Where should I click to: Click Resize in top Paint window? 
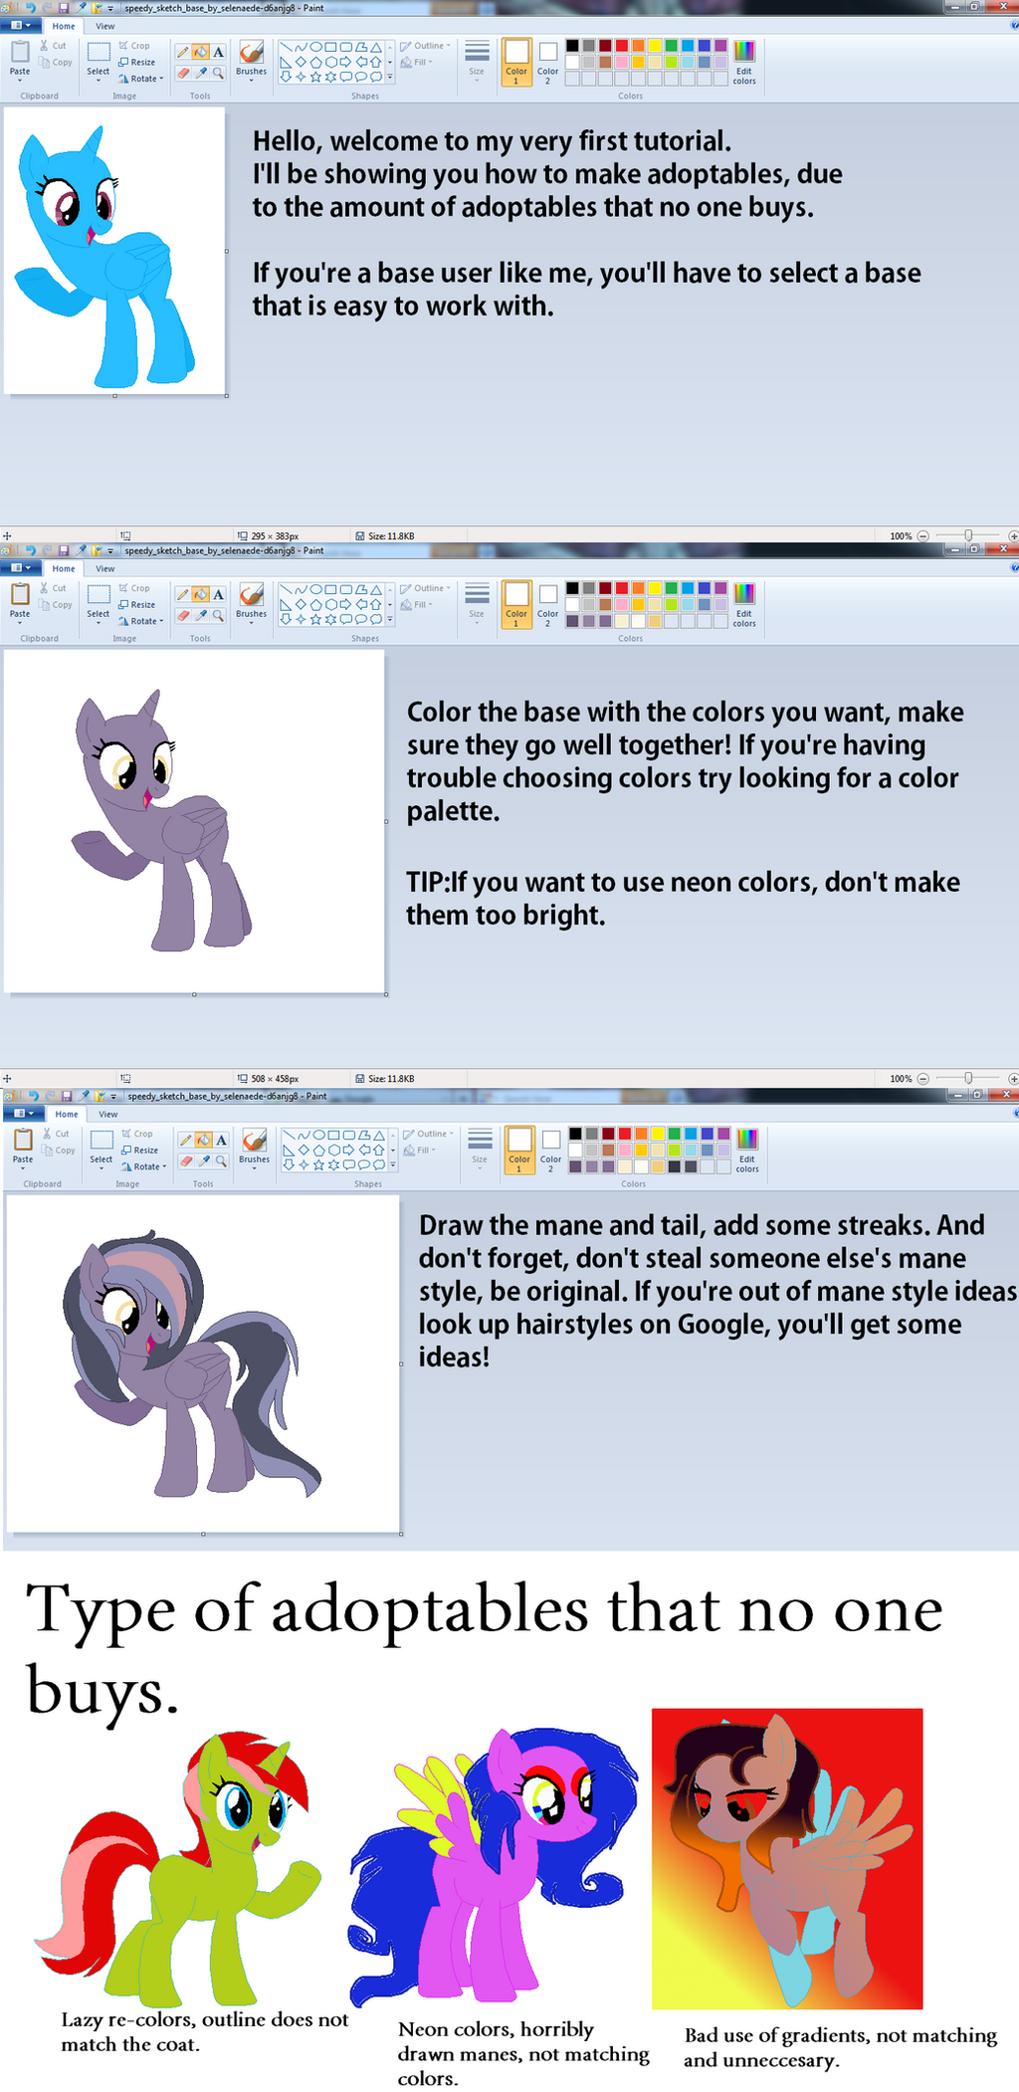(137, 62)
